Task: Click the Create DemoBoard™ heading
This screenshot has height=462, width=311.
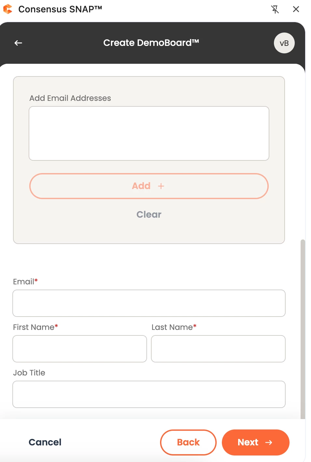Action: coord(151,43)
